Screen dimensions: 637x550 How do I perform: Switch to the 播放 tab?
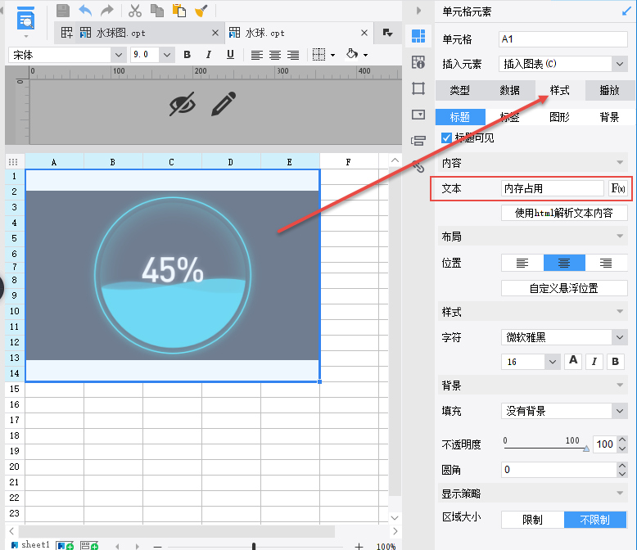(x=609, y=90)
